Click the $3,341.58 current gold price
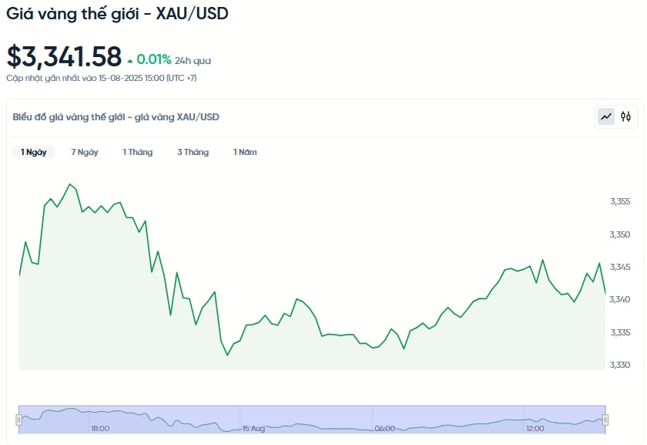The image size is (647, 445). tap(64, 56)
